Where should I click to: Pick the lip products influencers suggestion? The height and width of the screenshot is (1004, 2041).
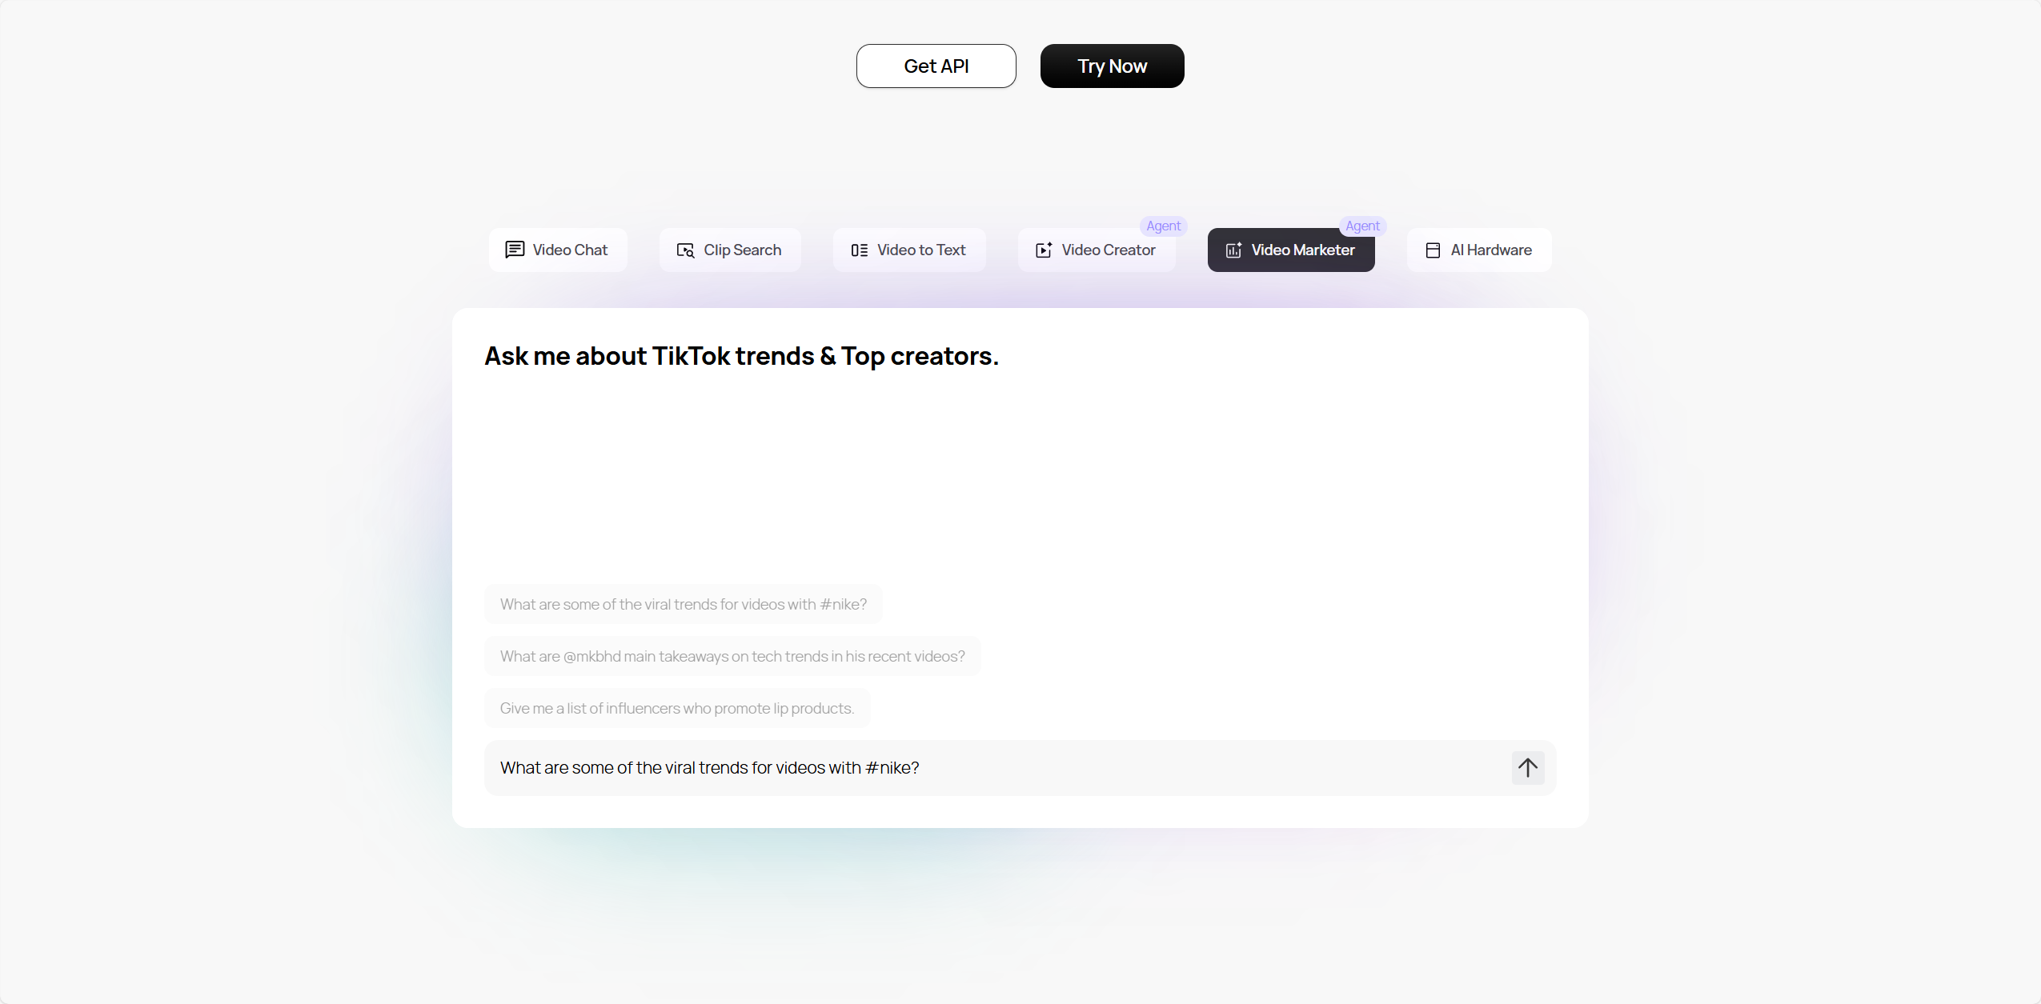pyautogui.click(x=677, y=709)
